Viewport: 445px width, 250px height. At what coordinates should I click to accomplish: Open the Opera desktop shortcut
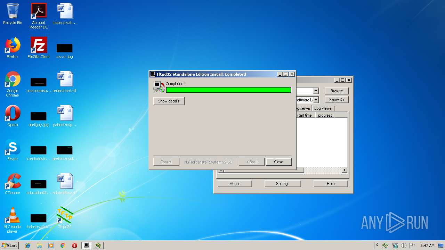point(13,116)
